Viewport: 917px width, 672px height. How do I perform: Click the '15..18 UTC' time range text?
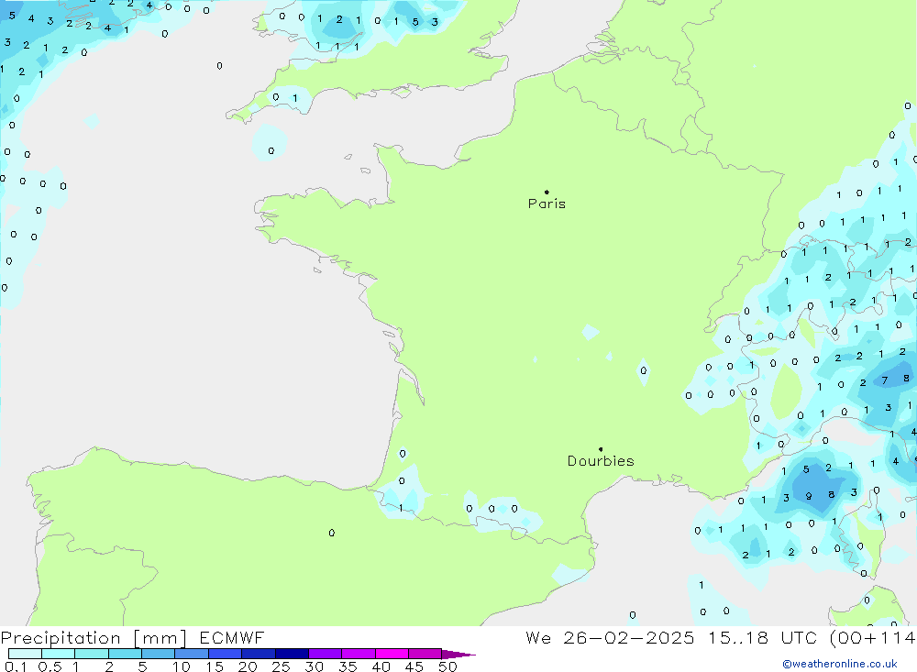(762, 637)
